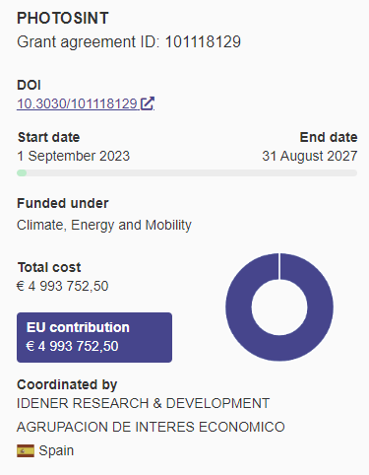Click the start date 1 September 2023
The width and height of the screenshot is (369, 475).
click(74, 156)
